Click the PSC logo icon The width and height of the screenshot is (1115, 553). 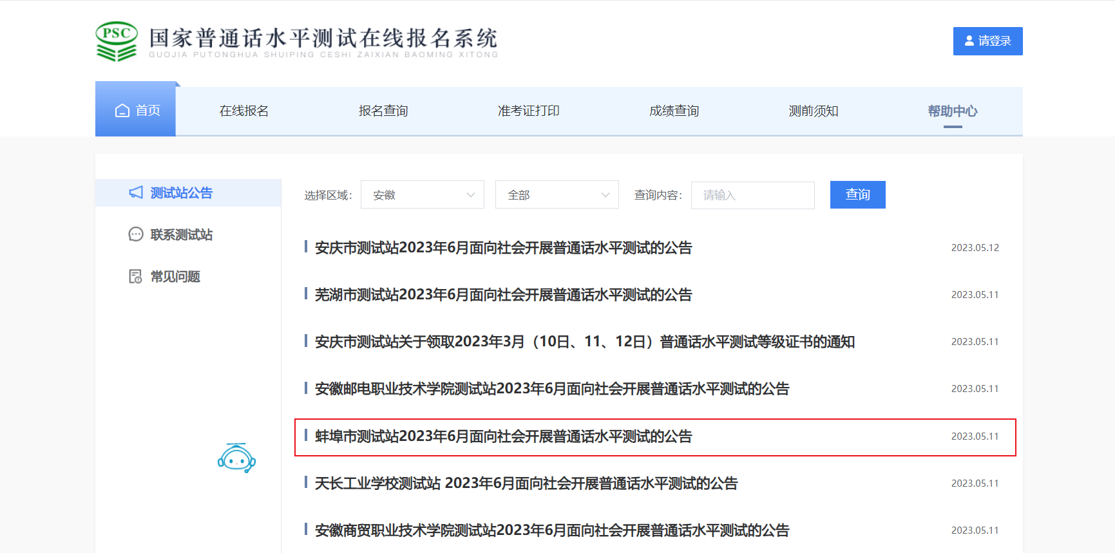(117, 42)
